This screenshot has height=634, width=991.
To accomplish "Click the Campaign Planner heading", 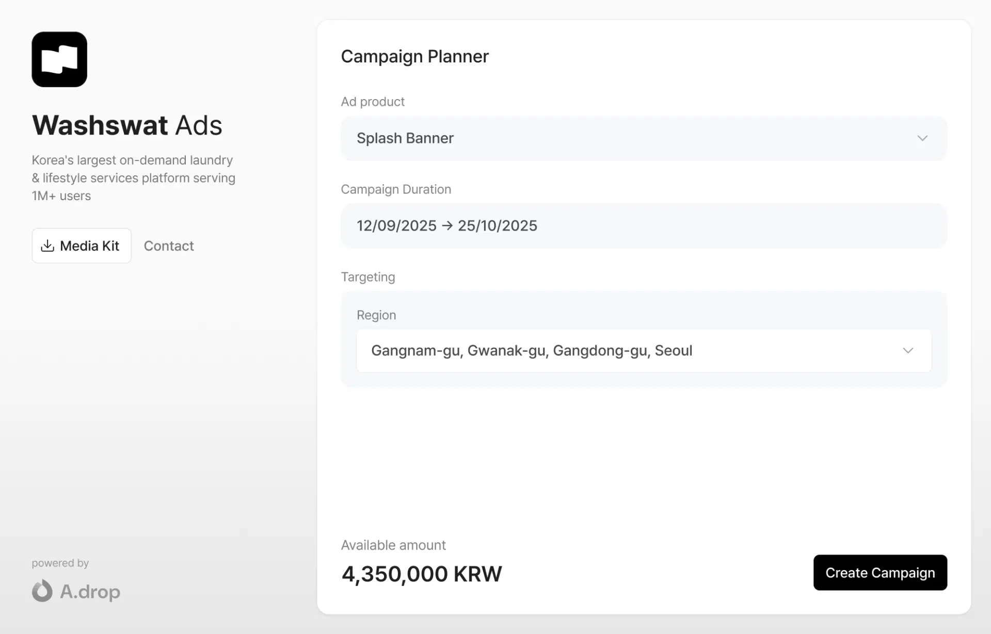I will click(x=414, y=56).
